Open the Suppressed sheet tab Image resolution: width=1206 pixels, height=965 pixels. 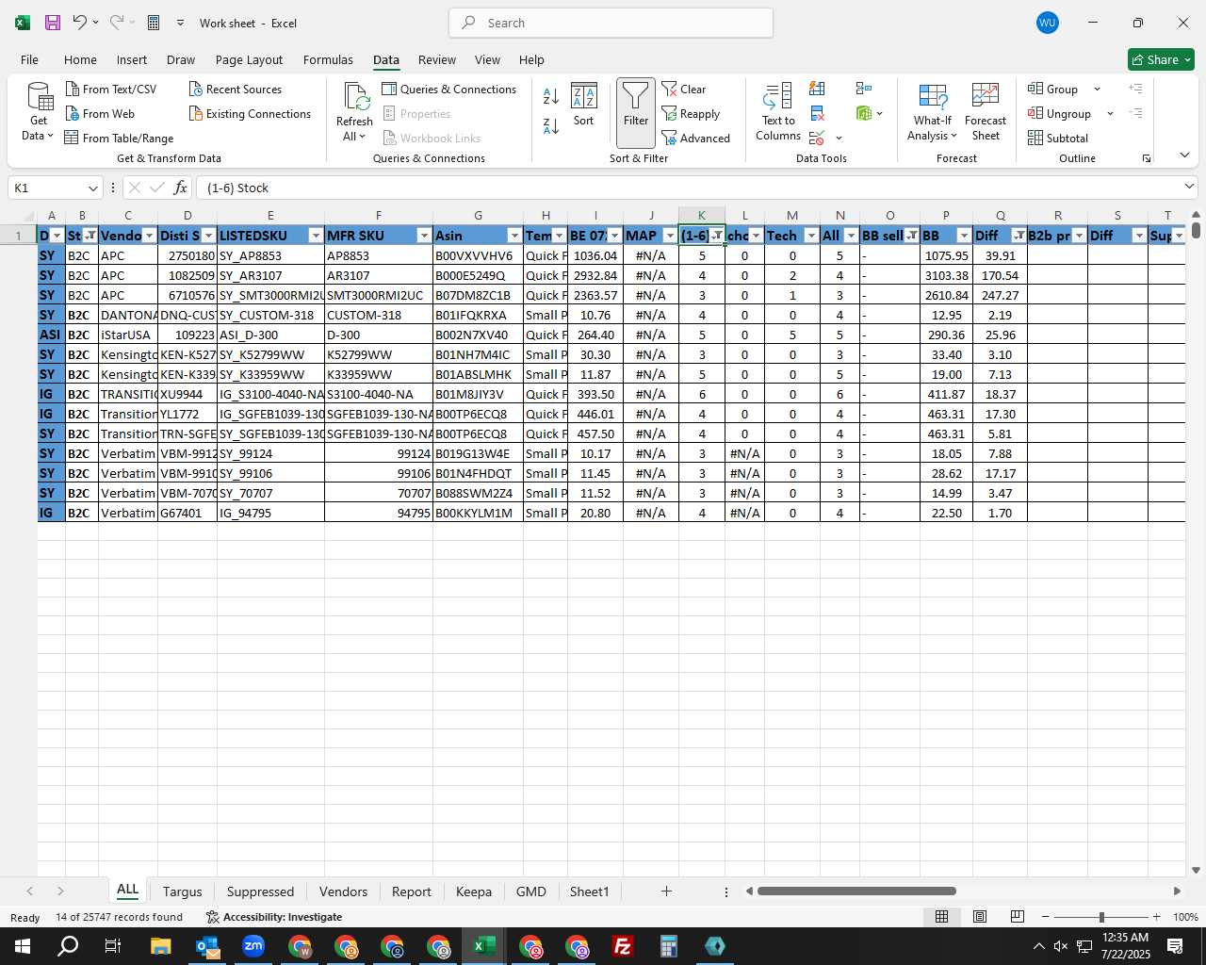coord(260,891)
